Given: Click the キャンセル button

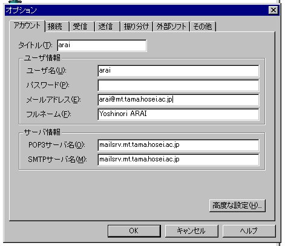Looking at the screenshot, I should tap(192, 231).
